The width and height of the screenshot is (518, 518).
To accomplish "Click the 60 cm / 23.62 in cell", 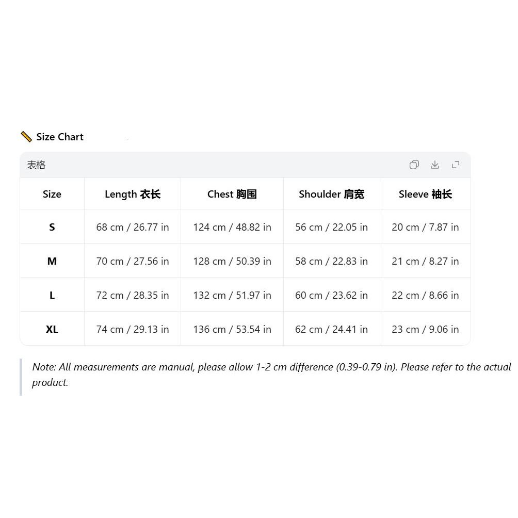I will coord(331,295).
